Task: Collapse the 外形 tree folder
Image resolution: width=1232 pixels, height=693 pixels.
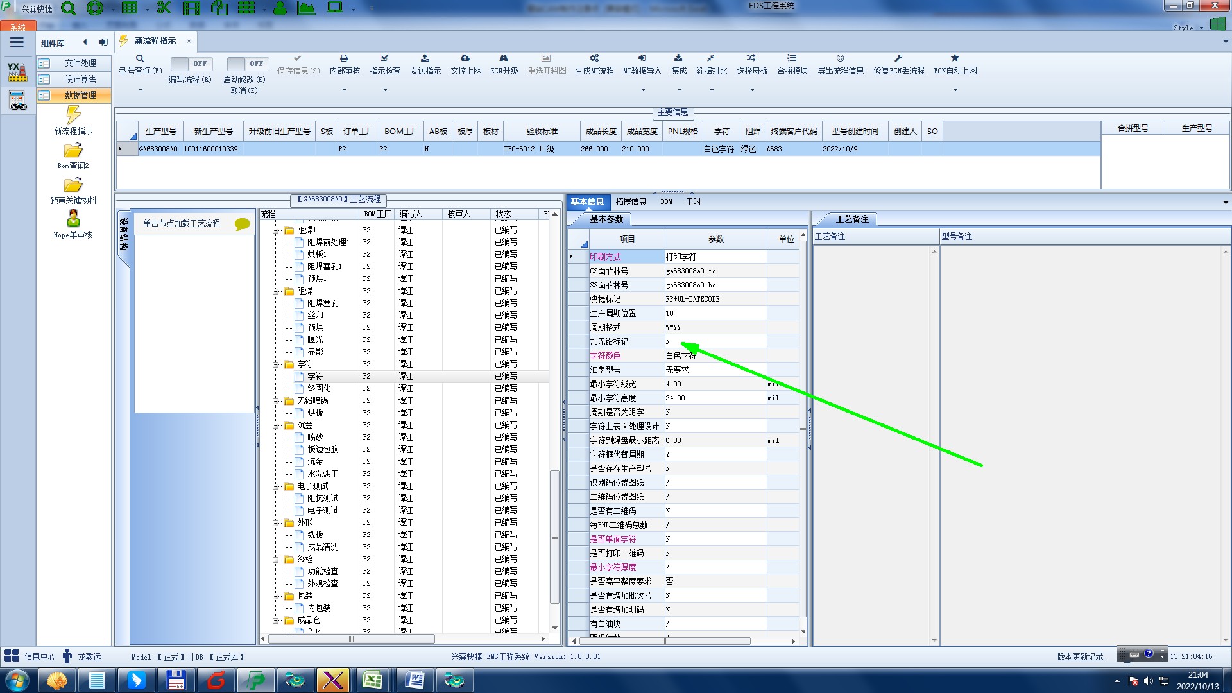Action: [x=276, y=522]
